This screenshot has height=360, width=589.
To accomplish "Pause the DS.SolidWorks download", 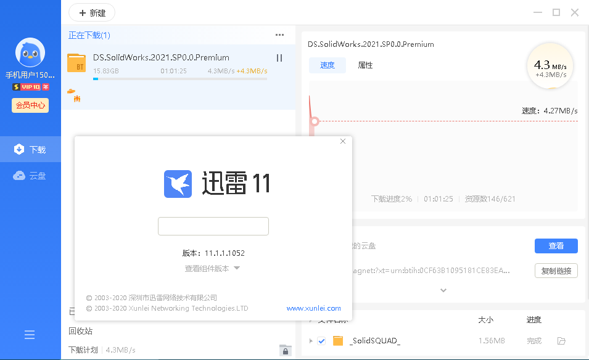I will click(x=279, y=58).
